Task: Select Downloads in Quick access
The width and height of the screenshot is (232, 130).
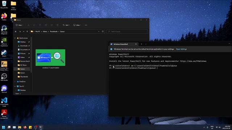Action: (x=24, y=46)
